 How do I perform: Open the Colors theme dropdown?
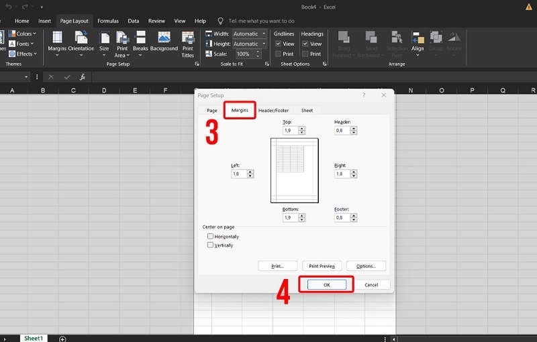click(26, 34)
